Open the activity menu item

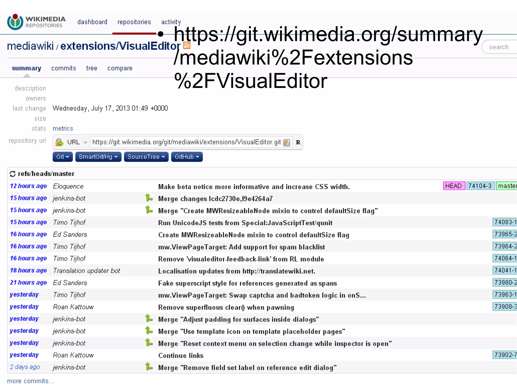pos(171,22)
